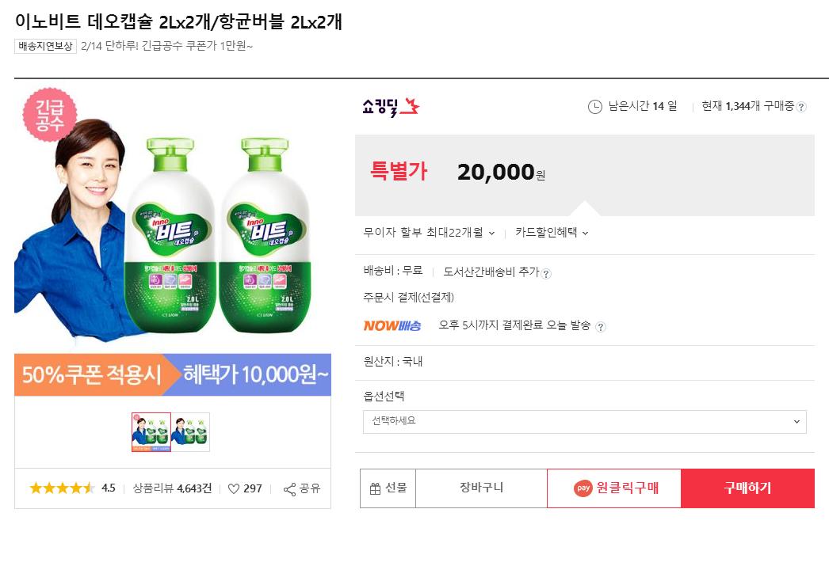Click the heart icon to like product
Image resolution: width=829 pixels, height=566 pixels.
(234, 488)
